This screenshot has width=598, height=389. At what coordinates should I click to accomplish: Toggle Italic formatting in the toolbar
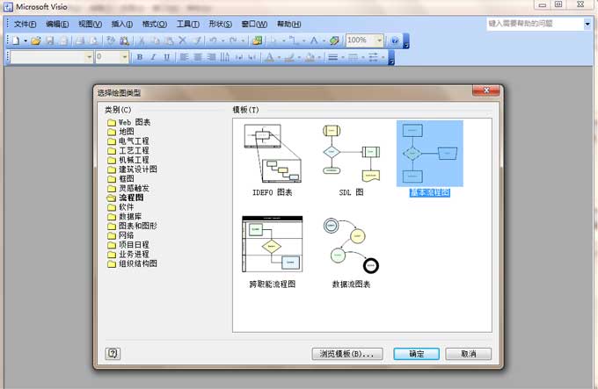pyautogui.click(x=153, y=57)
